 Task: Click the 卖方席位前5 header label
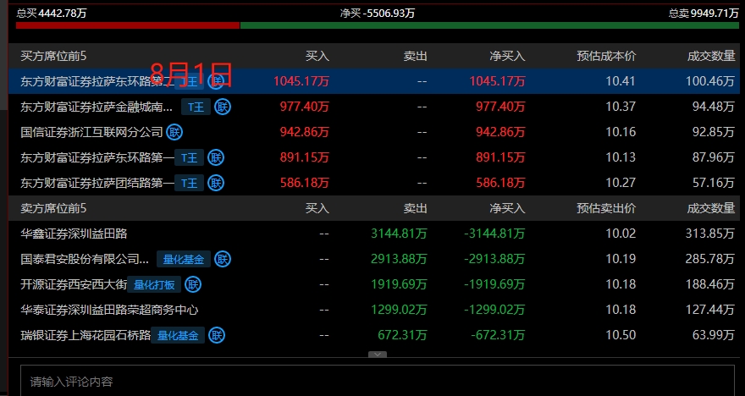(53, 208)
